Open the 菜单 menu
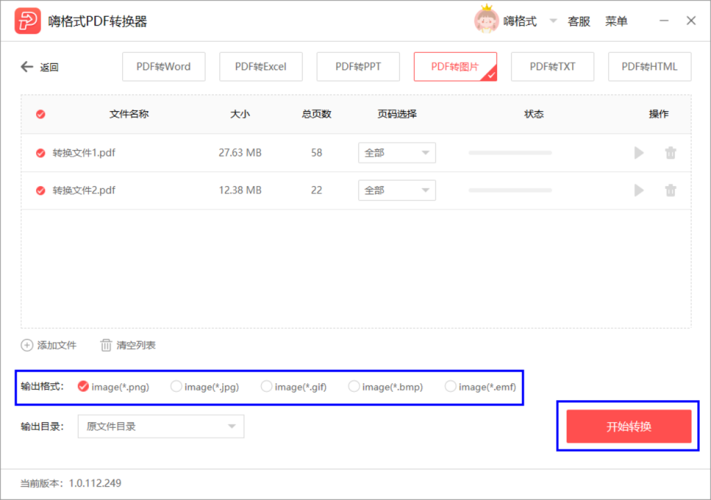Image resolution: width=711 pixels, height=500 pixels. pos(617,22)
